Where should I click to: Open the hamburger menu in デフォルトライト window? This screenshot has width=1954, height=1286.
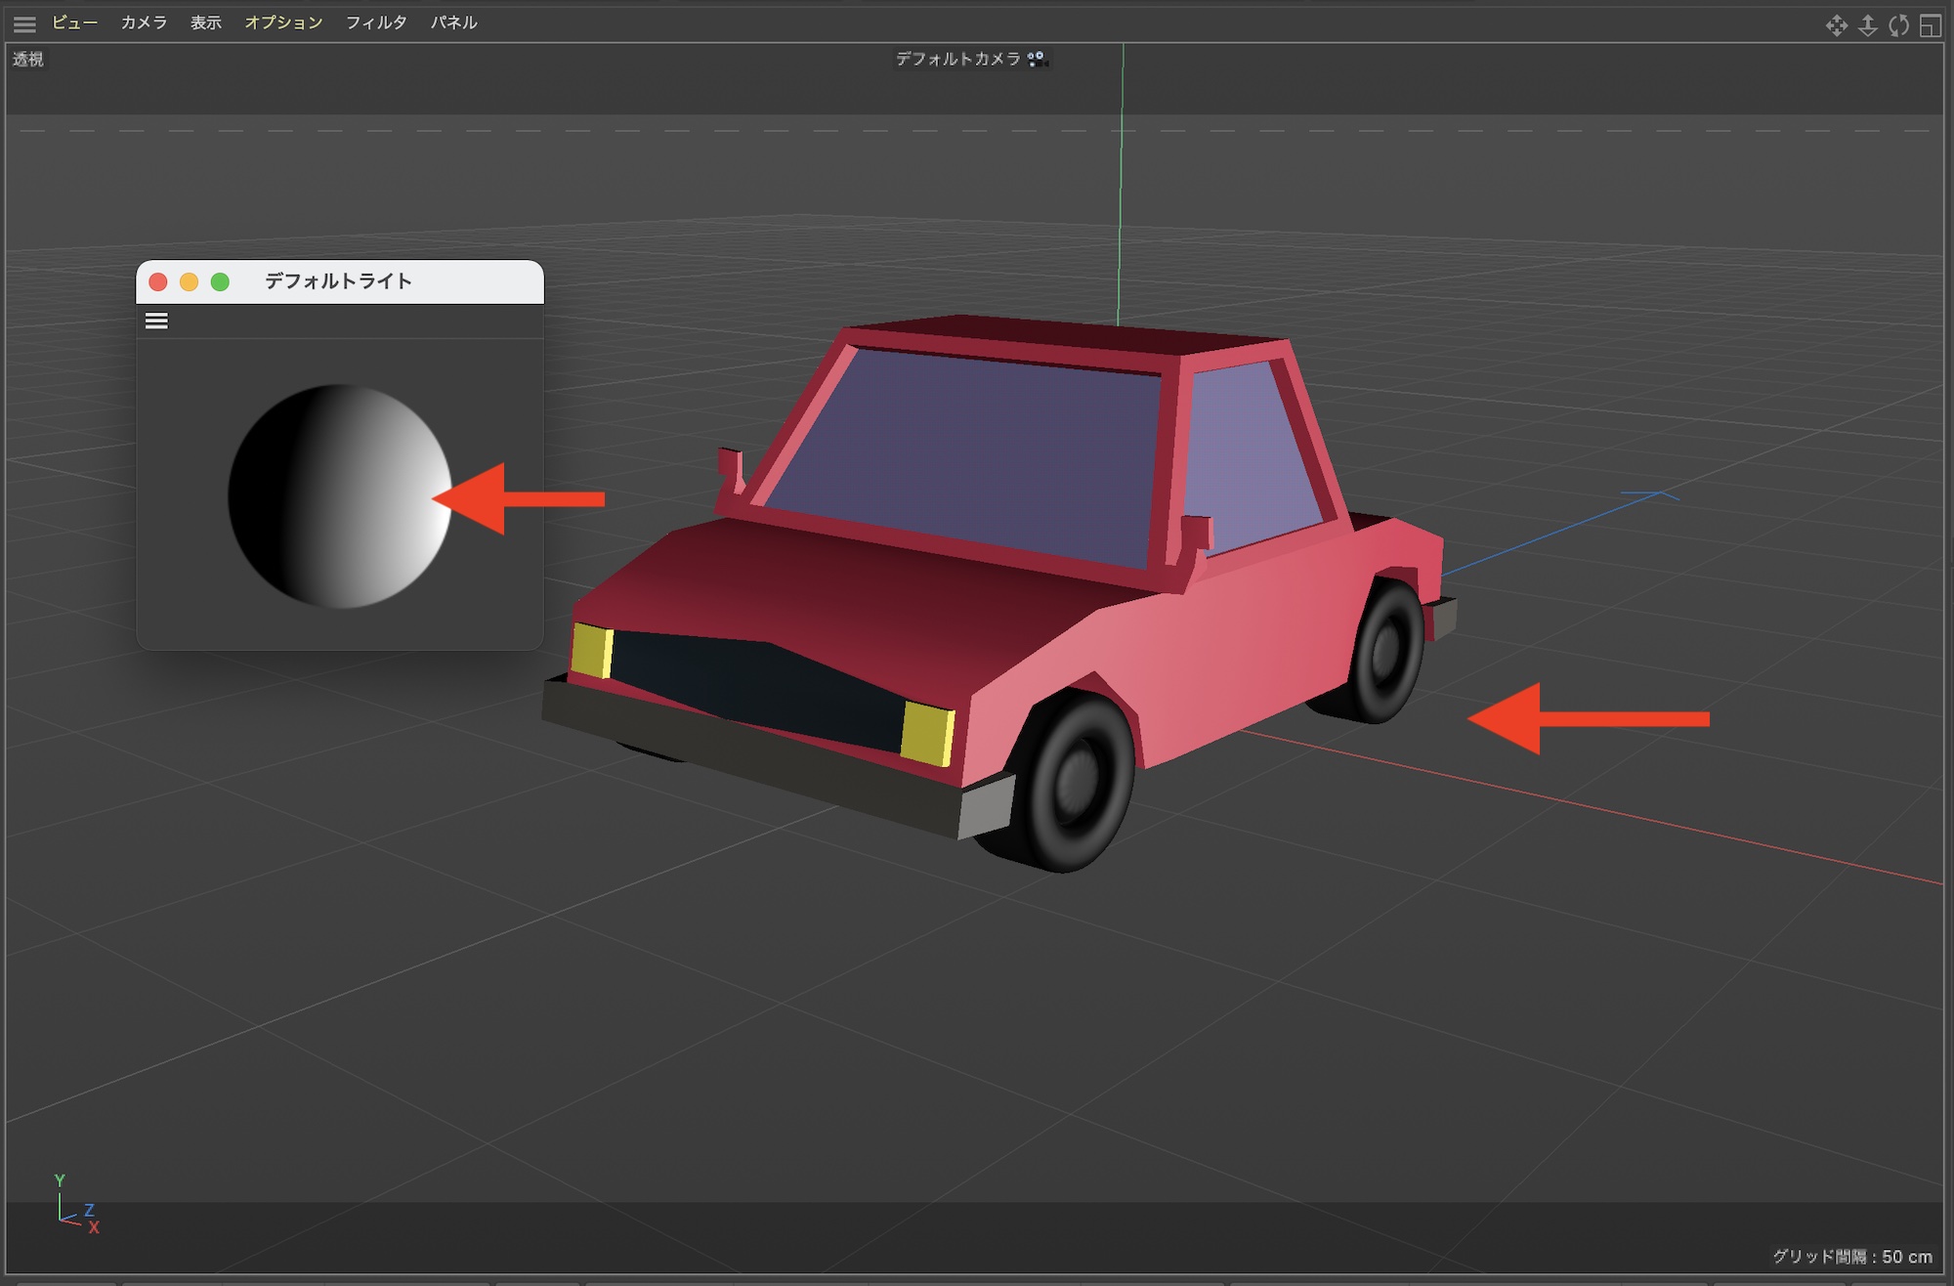[156, 321]
